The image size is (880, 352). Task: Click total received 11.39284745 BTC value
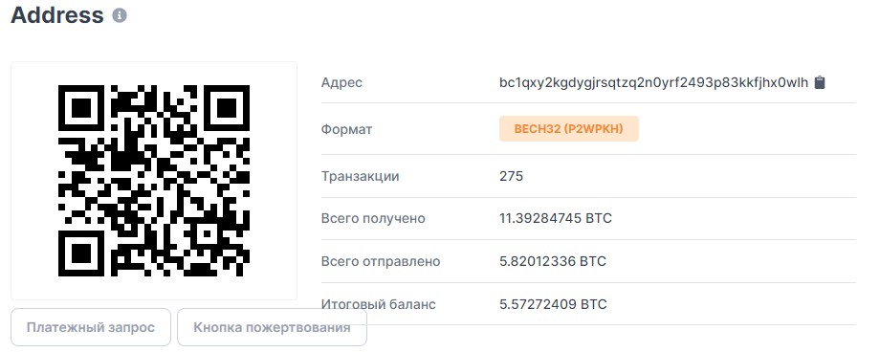click(x=556, y=218)
